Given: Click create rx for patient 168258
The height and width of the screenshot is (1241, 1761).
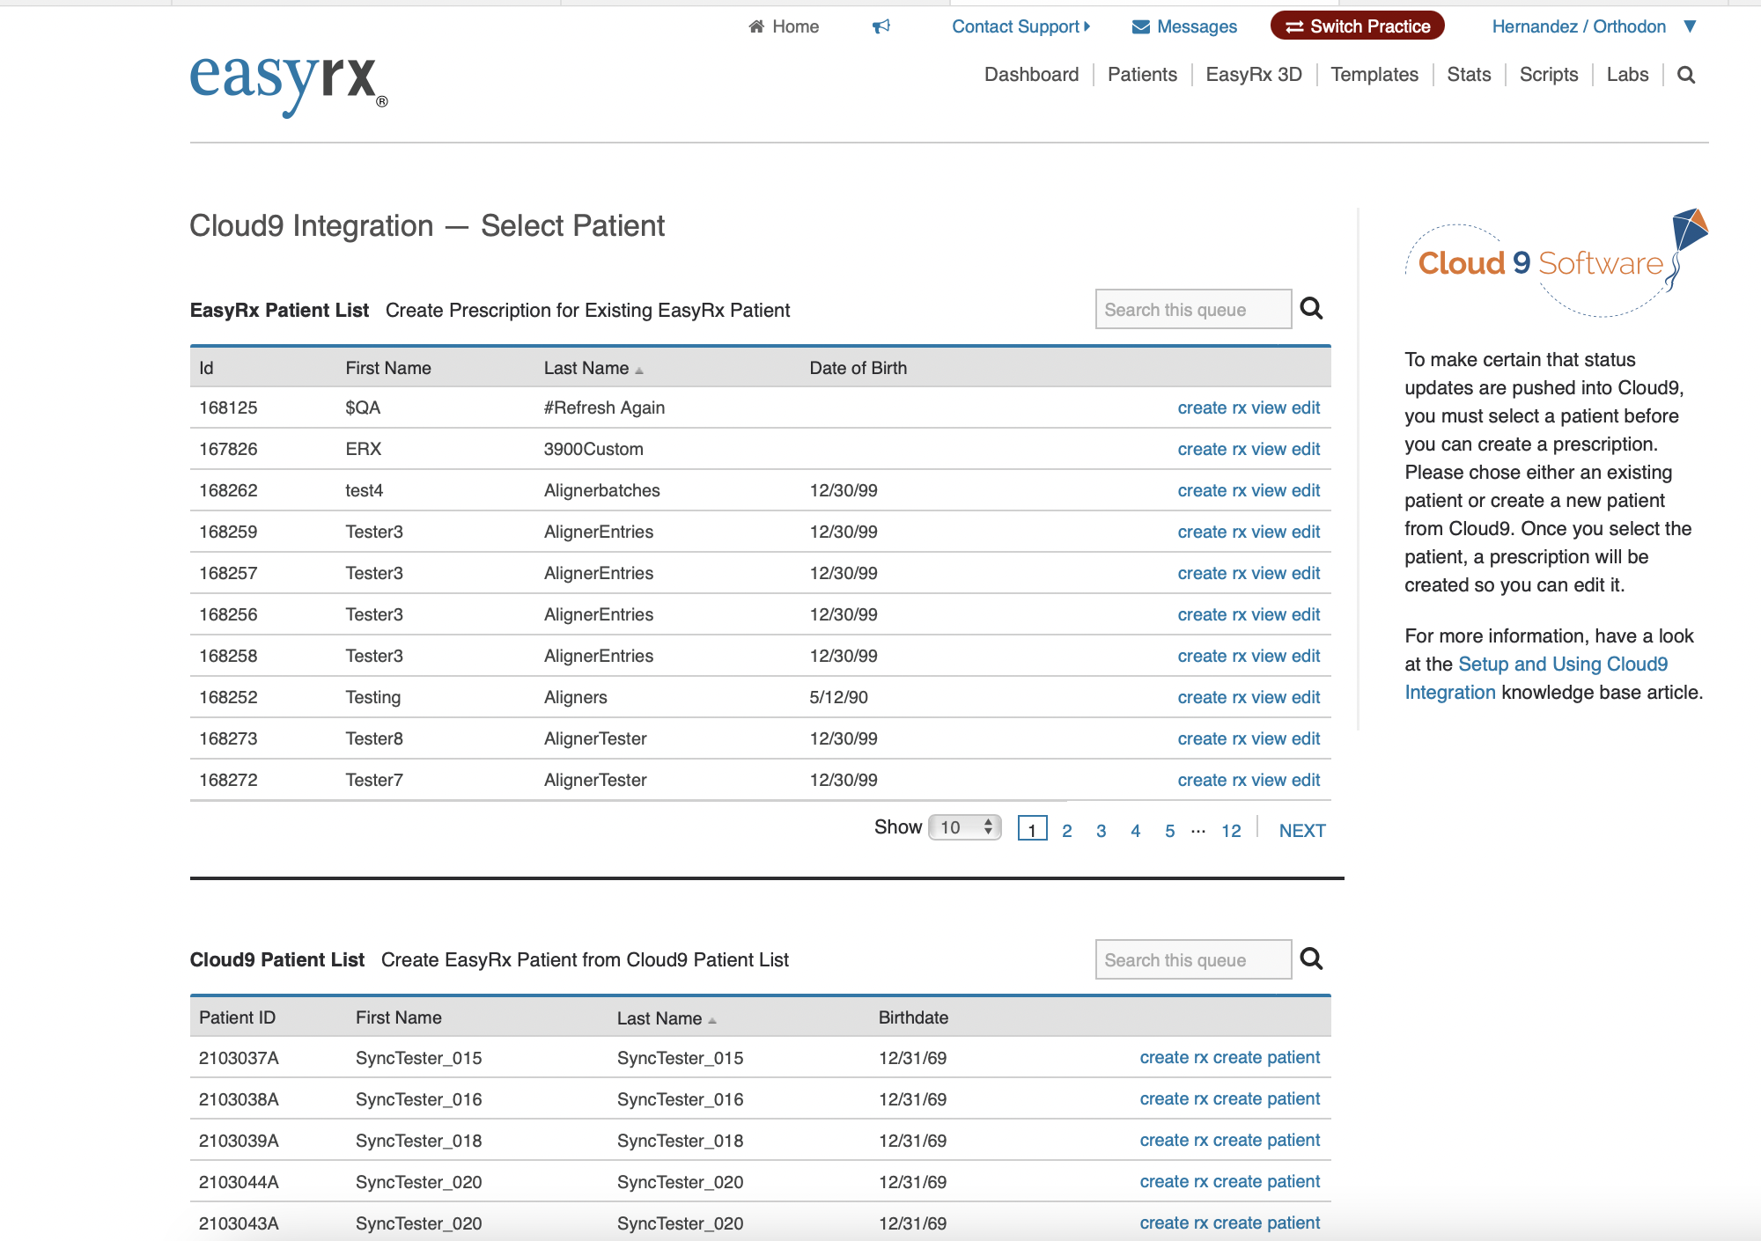Looking at the screenshot, I should 1212,656.
